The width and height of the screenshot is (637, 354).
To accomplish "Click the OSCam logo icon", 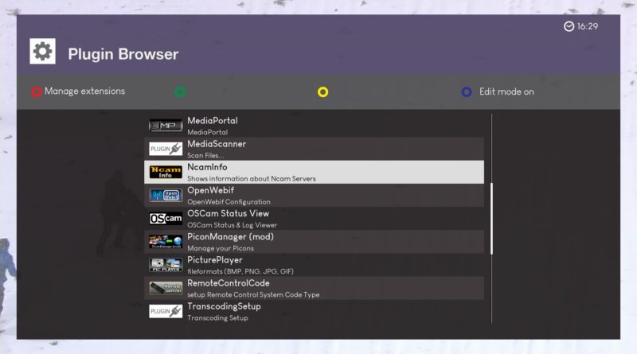I will [166, 219].
